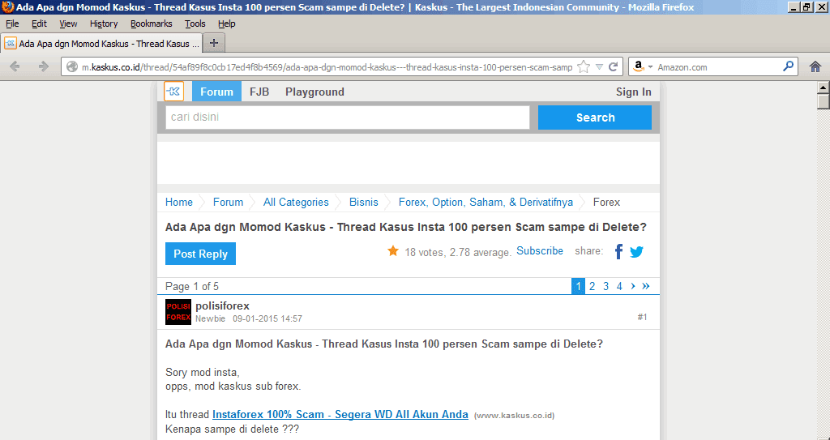This screenshot has width=830, height=440.
Task: Click into the browser URL address bar
Action: point(327,67)
